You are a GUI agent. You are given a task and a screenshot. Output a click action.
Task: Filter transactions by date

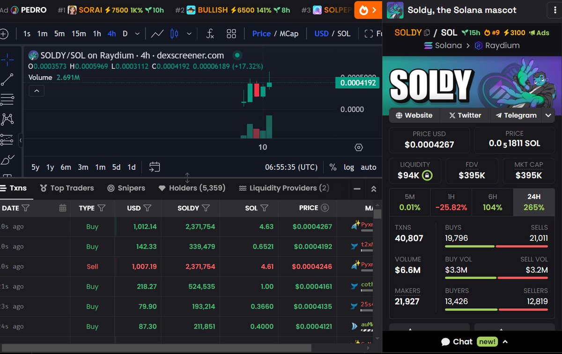point(26,208)
